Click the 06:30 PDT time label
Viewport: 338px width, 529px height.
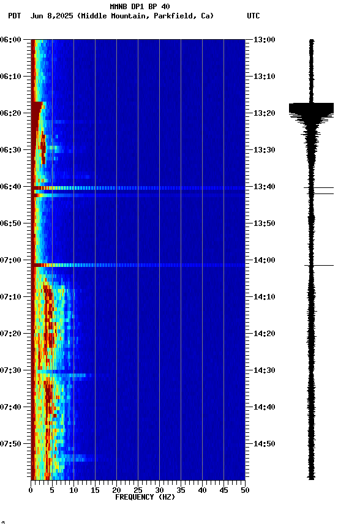tap(10, 150)
